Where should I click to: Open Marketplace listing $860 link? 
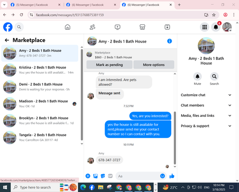tap(113, 57)
